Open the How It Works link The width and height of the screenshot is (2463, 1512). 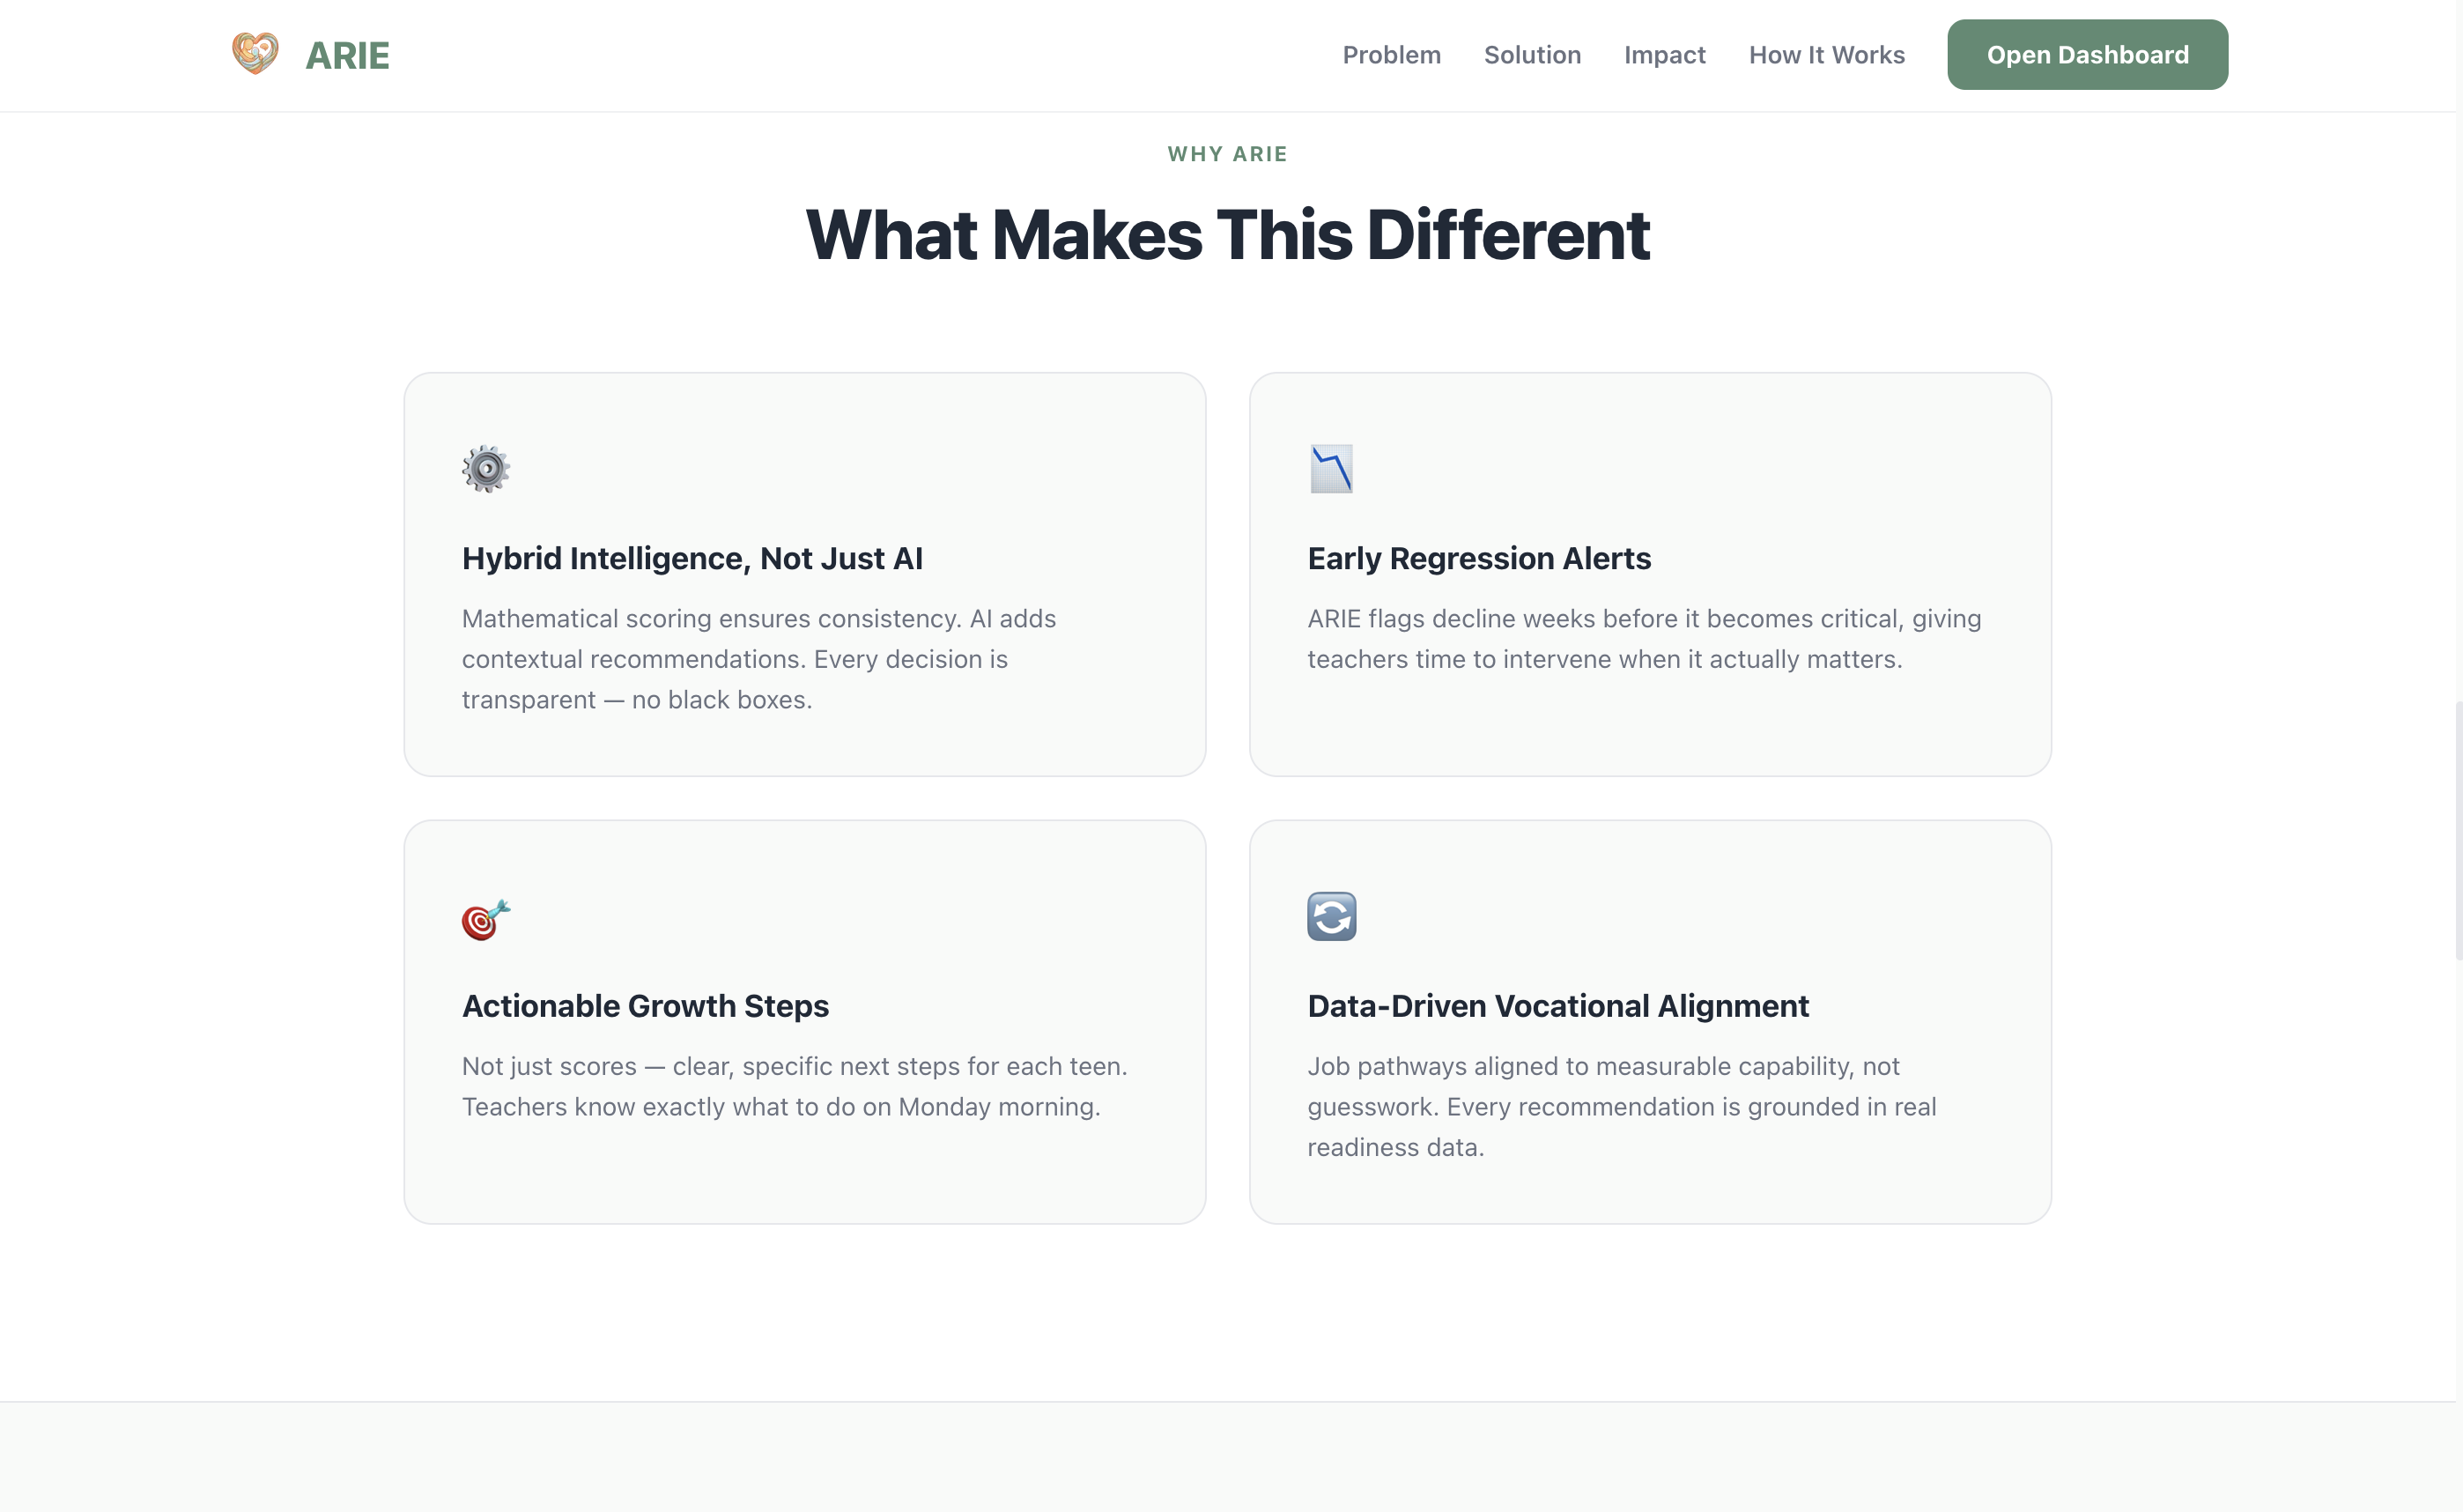1826,55
